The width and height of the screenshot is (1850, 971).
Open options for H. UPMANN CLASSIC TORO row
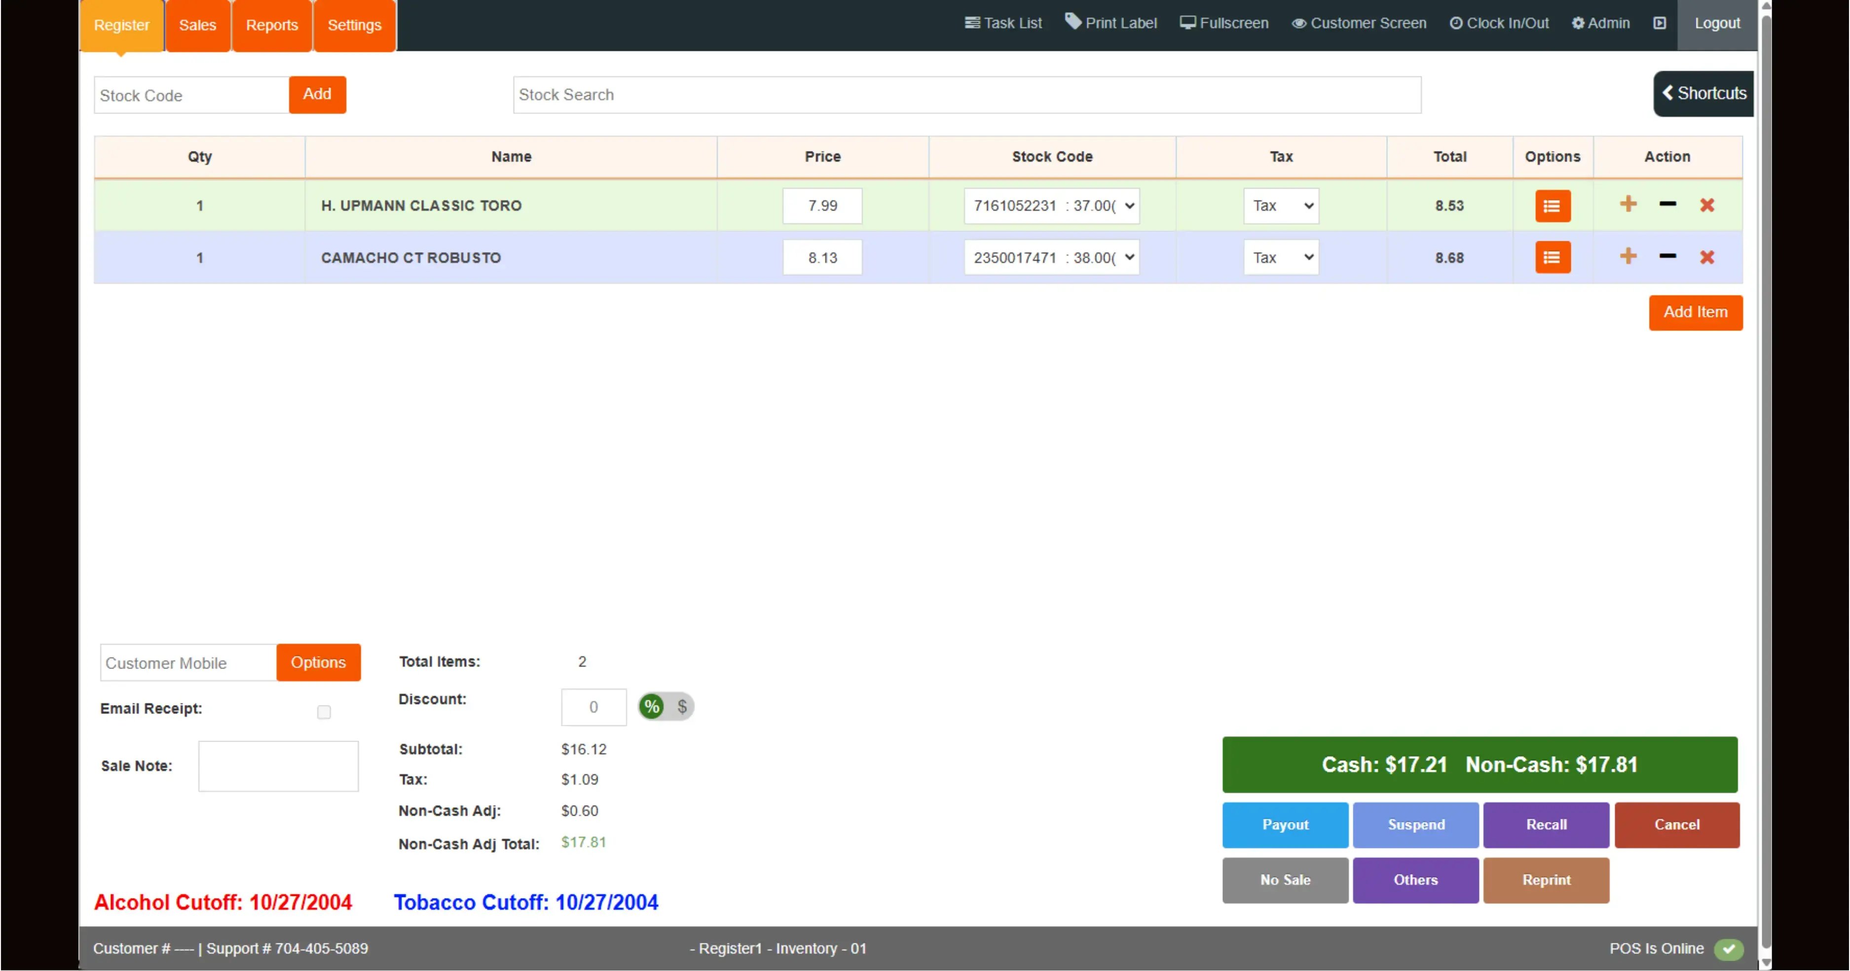[1553, 205]
